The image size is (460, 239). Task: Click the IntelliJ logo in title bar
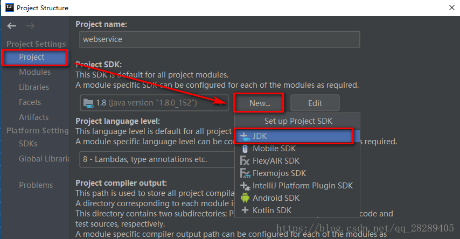coord(9,8)
